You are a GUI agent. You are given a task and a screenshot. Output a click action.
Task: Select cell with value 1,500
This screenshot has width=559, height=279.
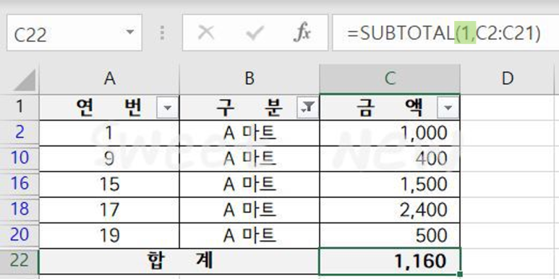pos(390,184)
